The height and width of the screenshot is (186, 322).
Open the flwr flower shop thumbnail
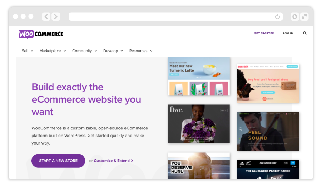tap(199, 124)
